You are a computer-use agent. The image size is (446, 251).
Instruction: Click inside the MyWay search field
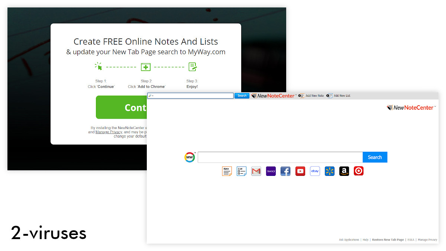pyautogui.click(x=279, y=157)
